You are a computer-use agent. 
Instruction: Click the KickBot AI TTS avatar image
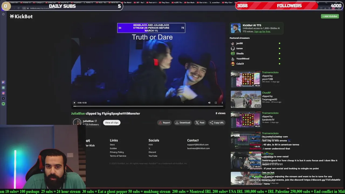pyautogui.click(x=236, y=28)
